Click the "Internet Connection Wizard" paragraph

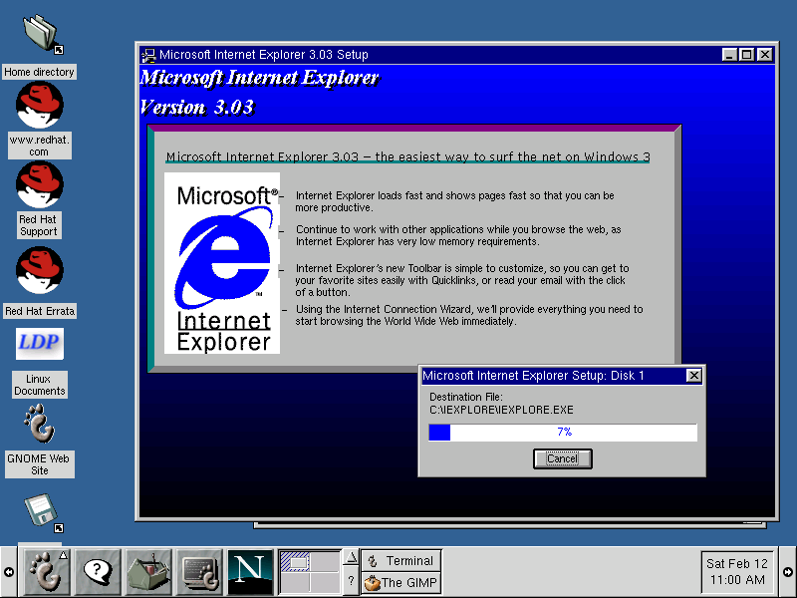(x=469, y=315)
